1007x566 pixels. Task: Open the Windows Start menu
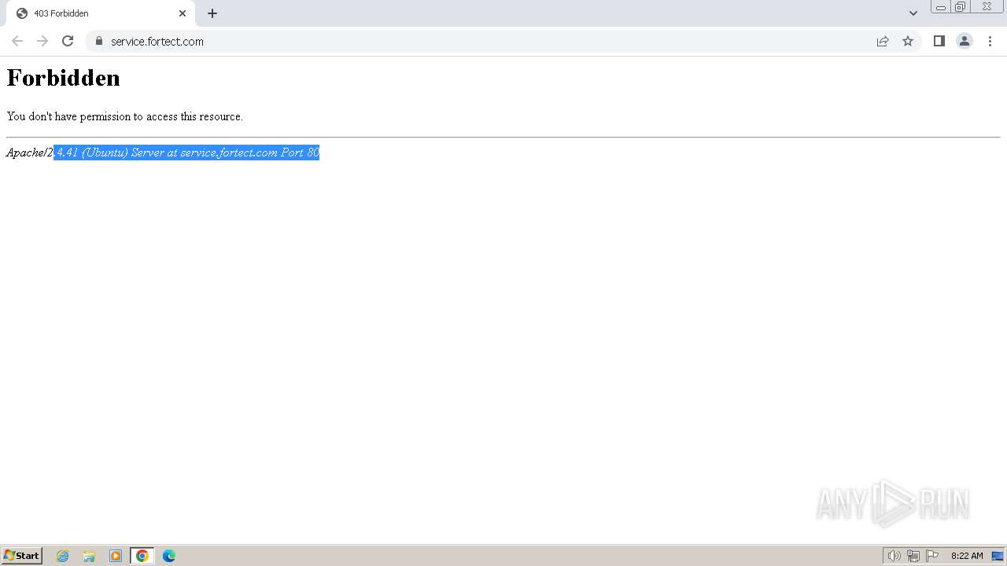pyautogui.click(x=21, y=555)
